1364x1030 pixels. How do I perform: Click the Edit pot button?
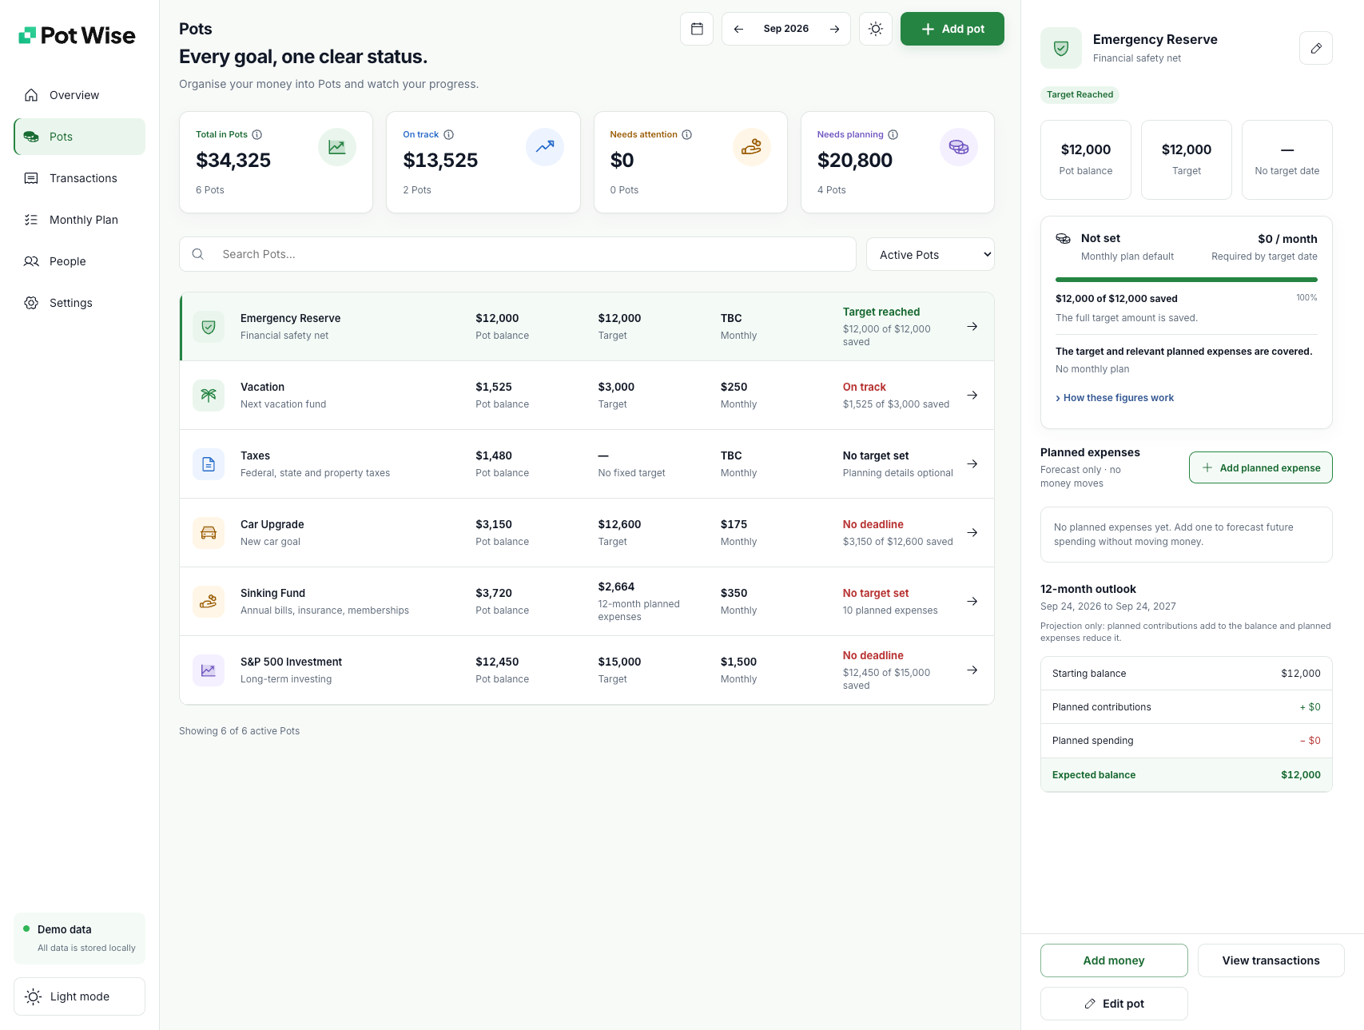[x=1114, y=1004]
